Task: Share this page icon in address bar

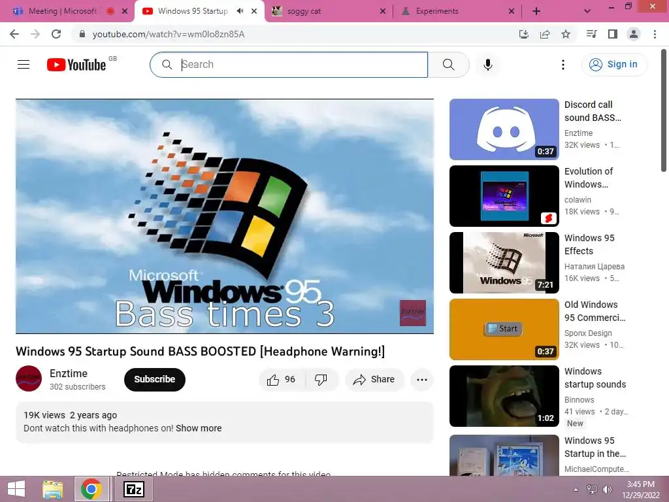Action: coord(545,34)
